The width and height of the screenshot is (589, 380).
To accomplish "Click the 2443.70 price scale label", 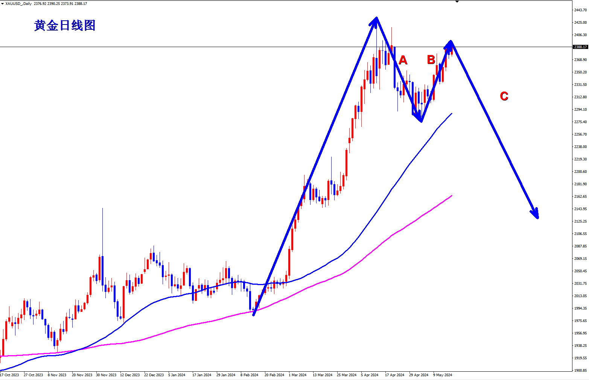I will pyautogui.click(x=580, y=10).
